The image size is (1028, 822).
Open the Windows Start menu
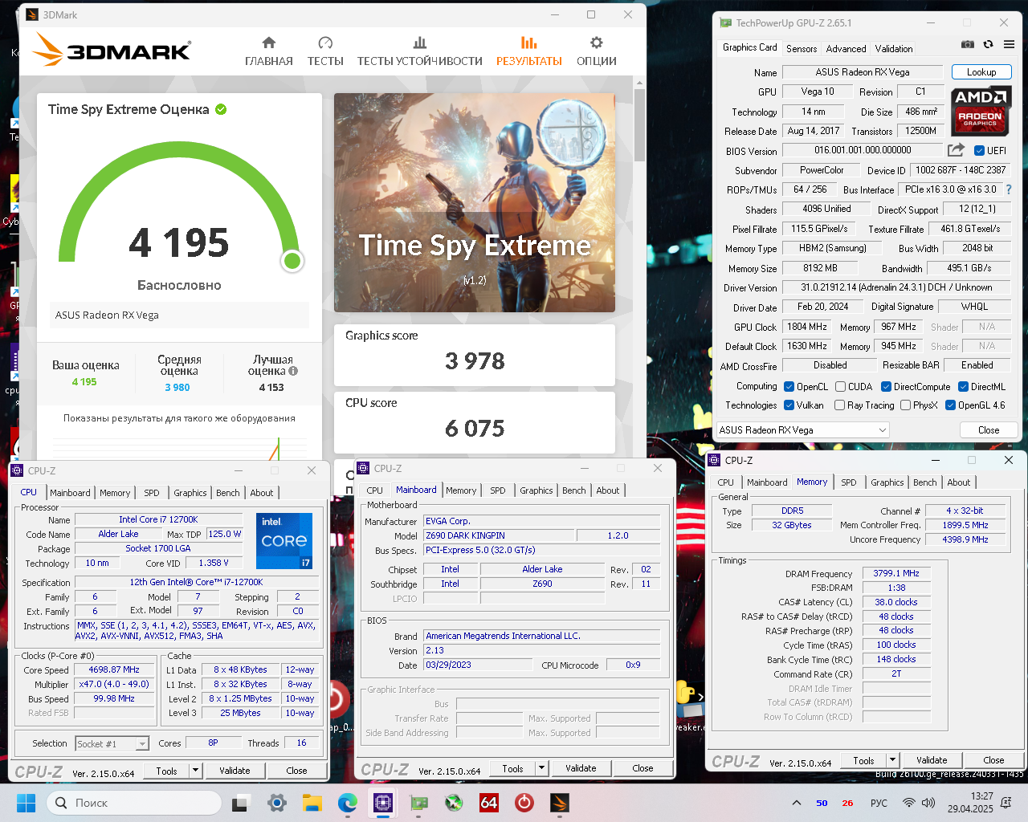click(26, 803)
